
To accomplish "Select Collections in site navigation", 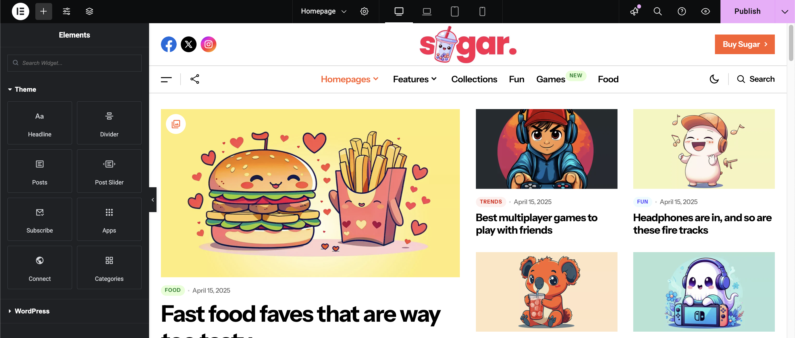I will click(x=474, y=79).
